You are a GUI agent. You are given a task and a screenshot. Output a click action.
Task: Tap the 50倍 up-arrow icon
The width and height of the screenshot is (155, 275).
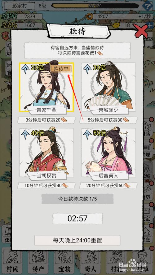tap(87, 135)
